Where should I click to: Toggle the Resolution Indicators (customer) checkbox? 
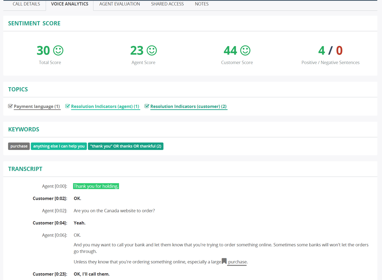click(147, 106)
